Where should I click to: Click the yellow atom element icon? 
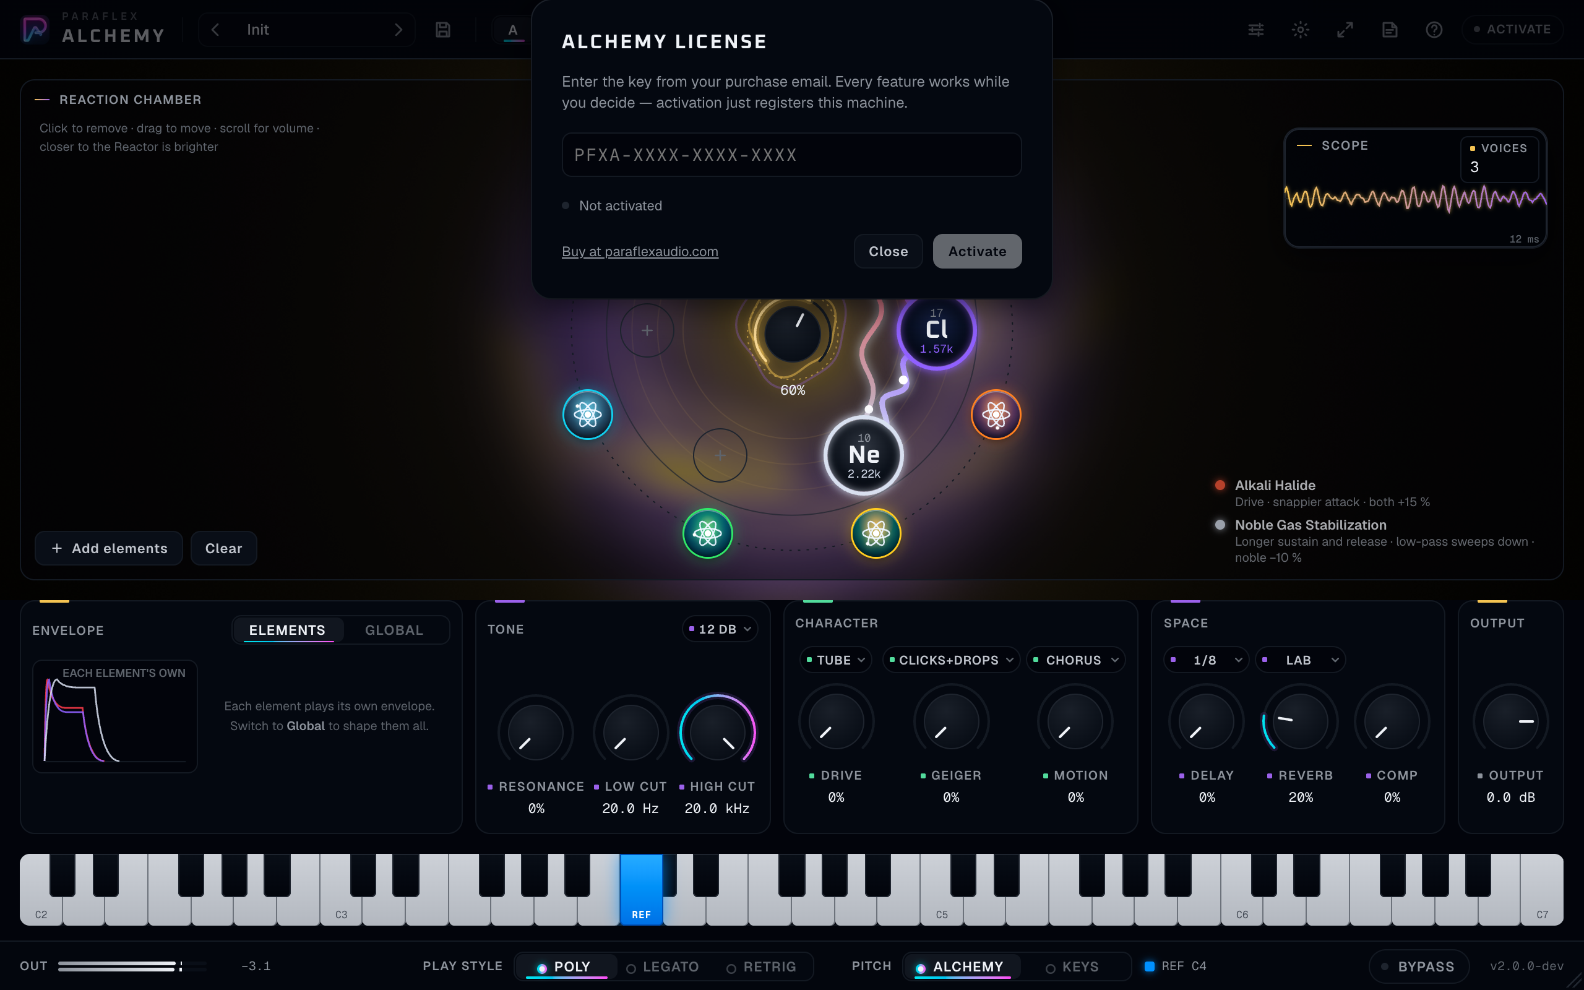pyautogui.click(x=876, y=533)
